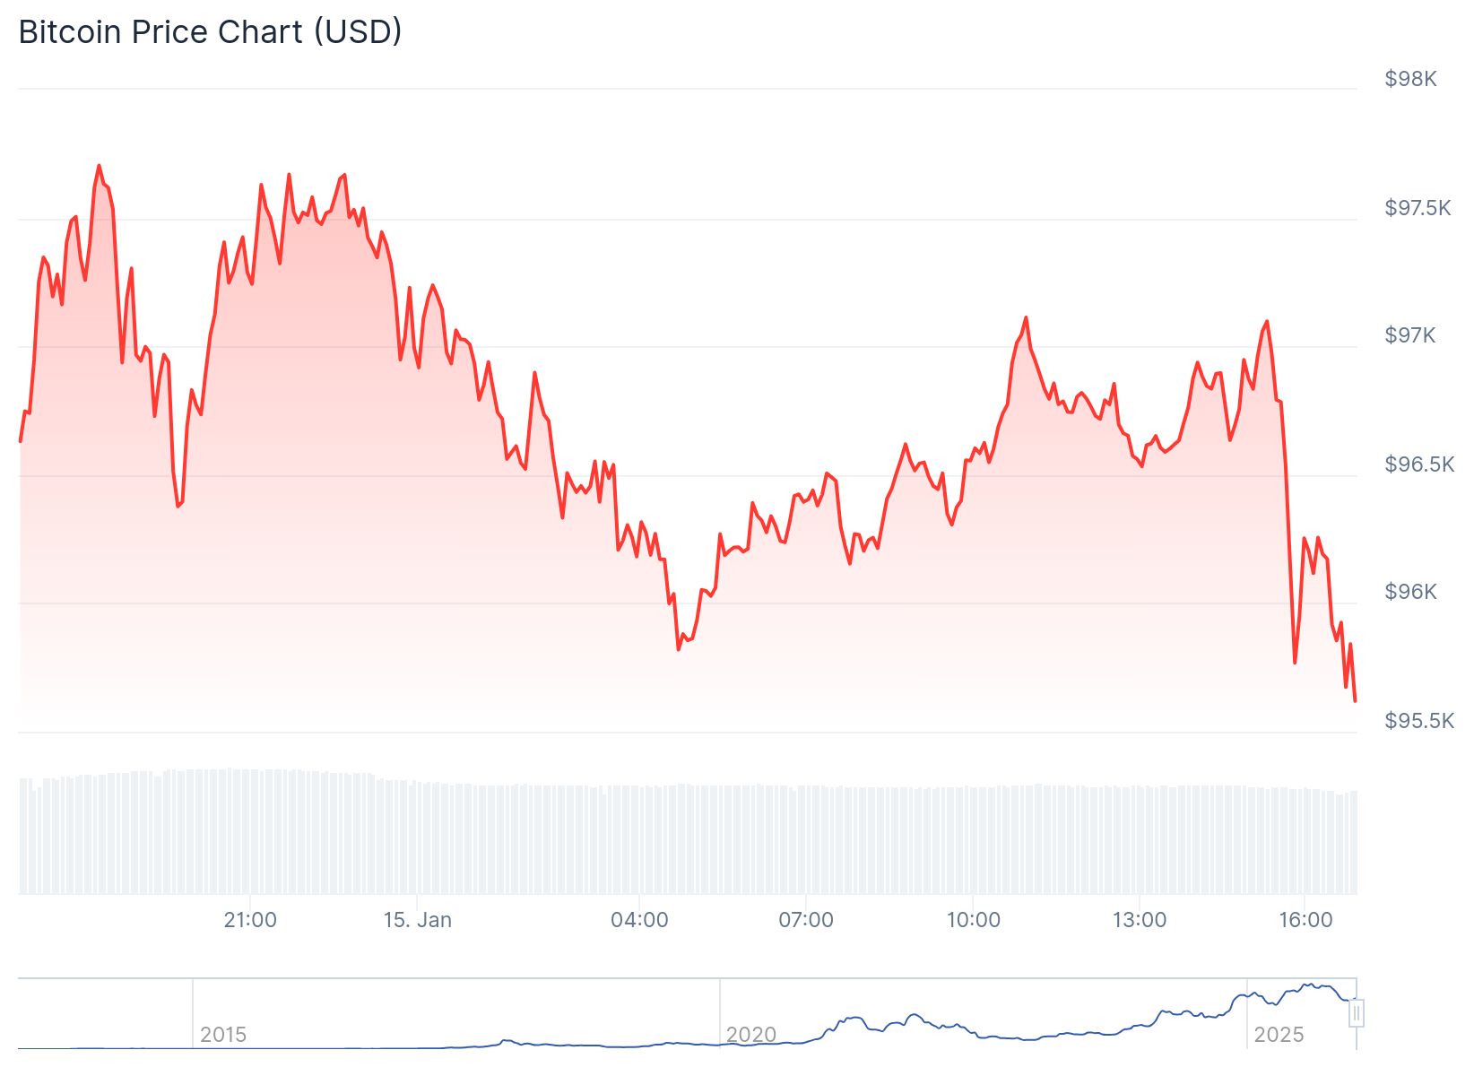The image size is (1474, 1076).
Task: Click 2025 in the navigator timeline
Action: pos(1279,1035)
